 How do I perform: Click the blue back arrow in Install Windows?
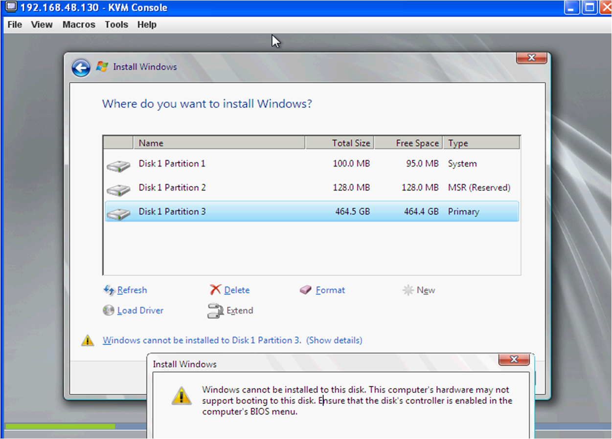pyautogui.click(x=81, y=68)
